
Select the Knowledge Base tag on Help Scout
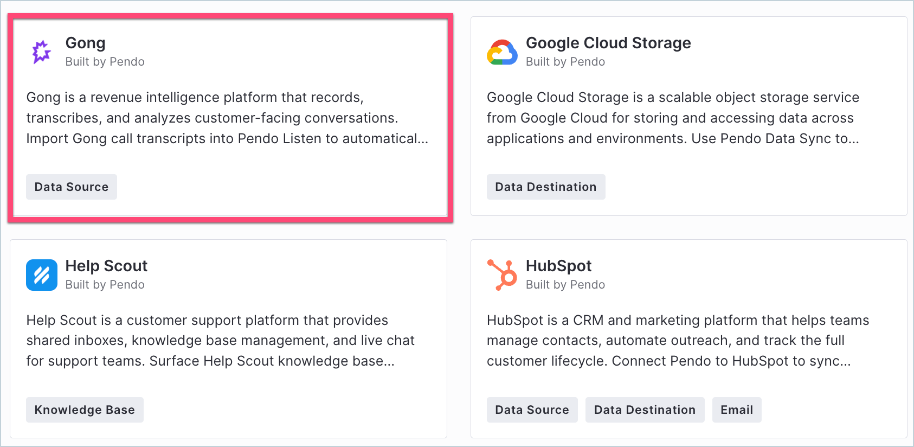[85, 410]
